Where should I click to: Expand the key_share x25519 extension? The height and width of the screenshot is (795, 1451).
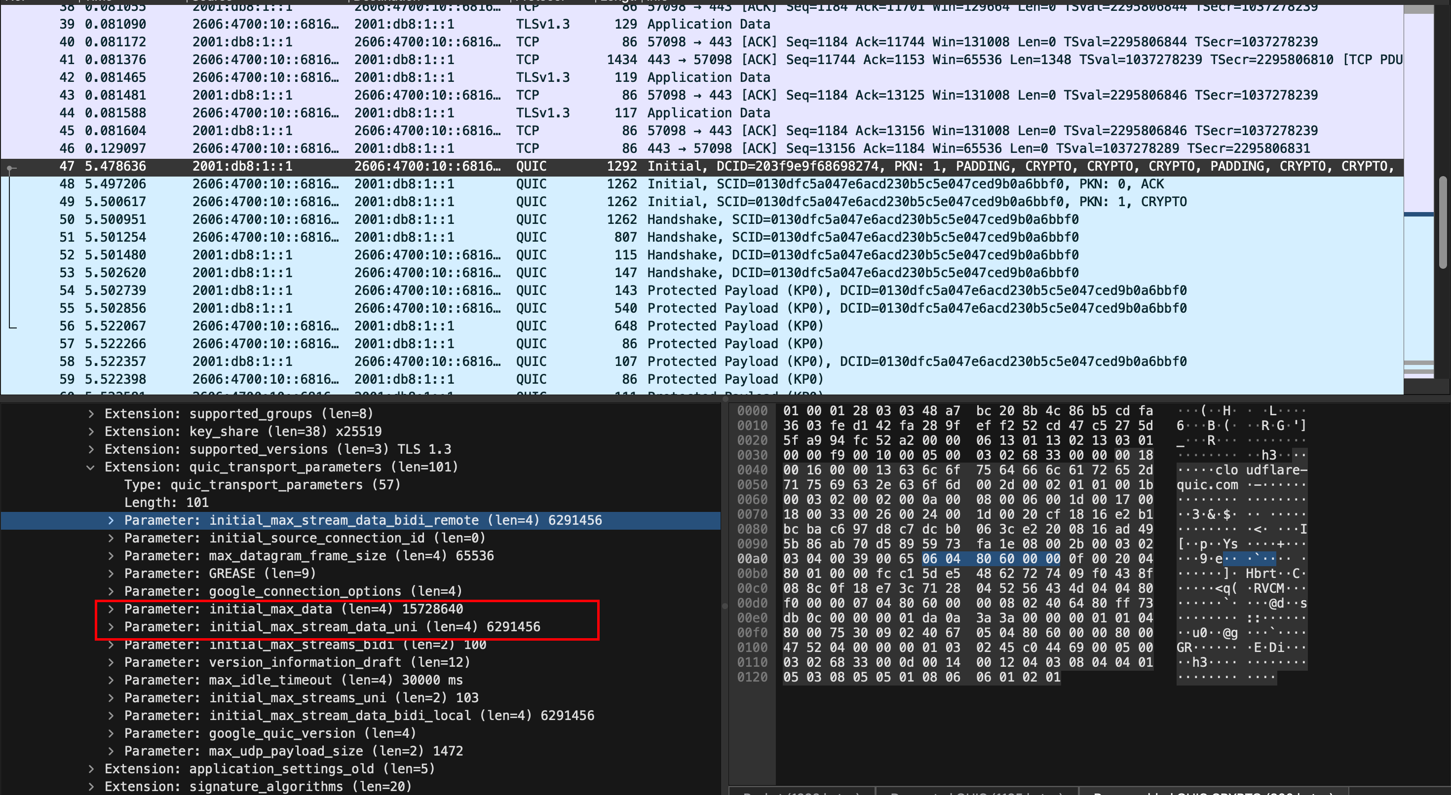(x=91, y=431)
